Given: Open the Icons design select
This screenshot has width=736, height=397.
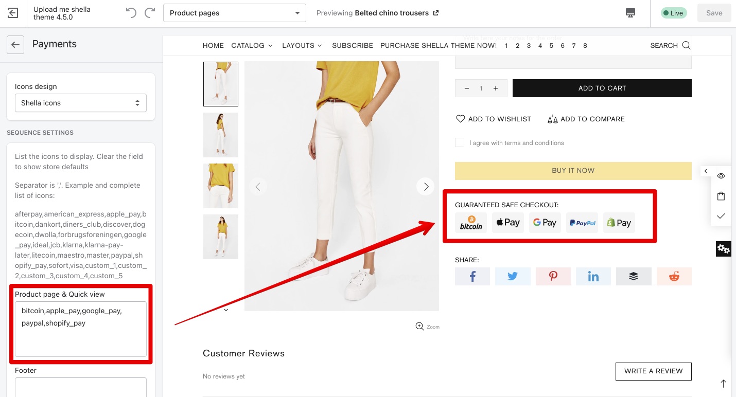Looking at the screenshot, I should (81, 103).
